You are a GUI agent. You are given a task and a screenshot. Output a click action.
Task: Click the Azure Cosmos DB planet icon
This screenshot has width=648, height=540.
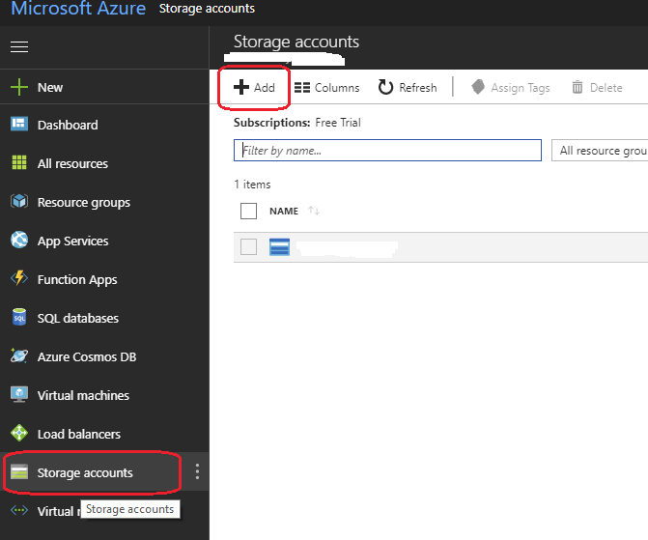point(19,355)
